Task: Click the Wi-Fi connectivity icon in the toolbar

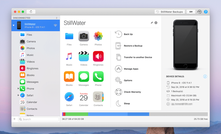Action: coord(199,12)
